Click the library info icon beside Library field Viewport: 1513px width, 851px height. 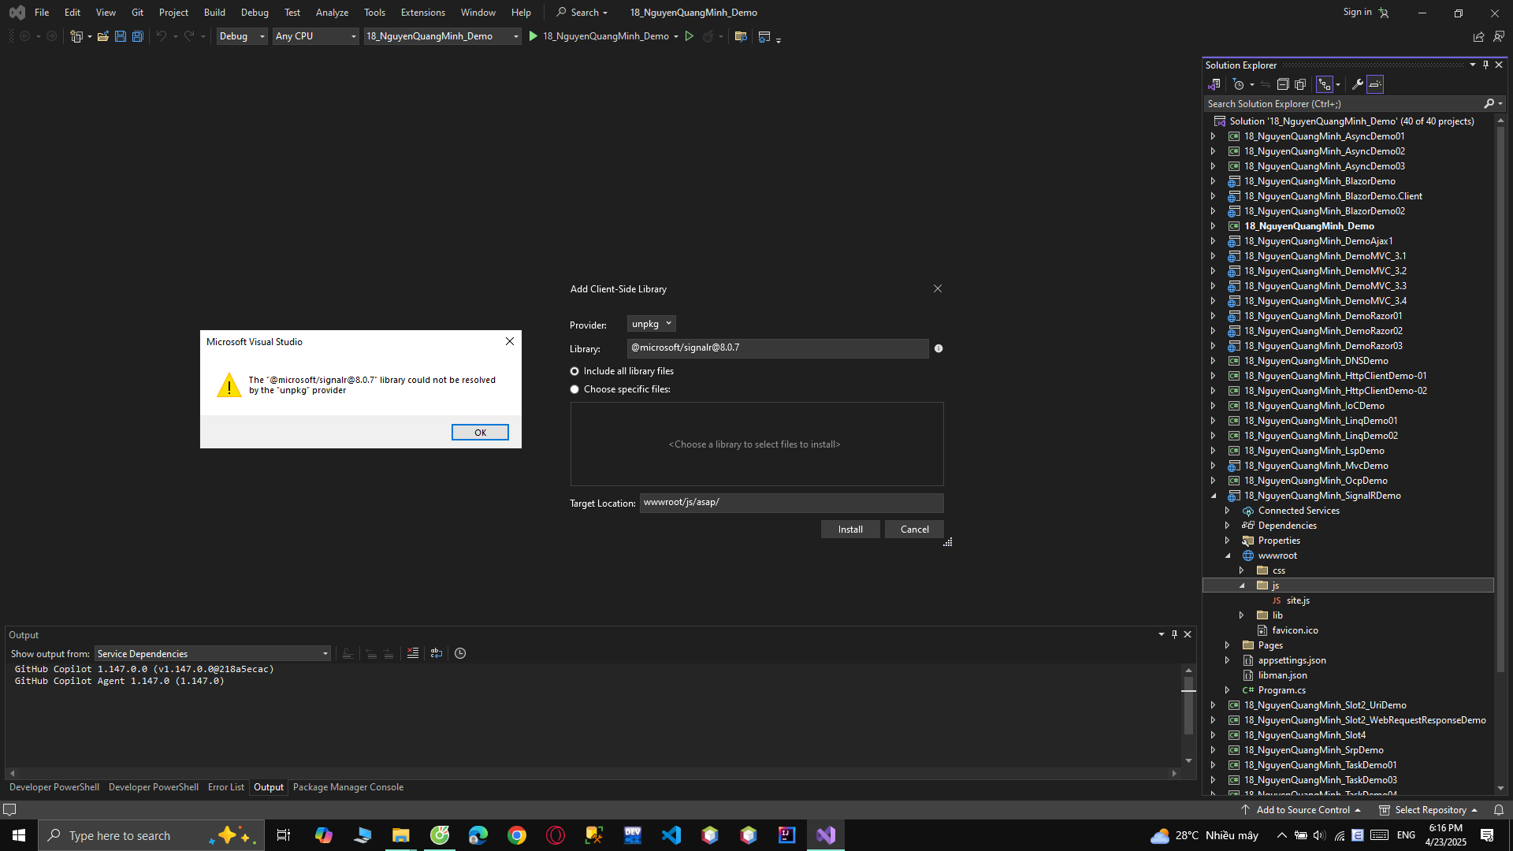(x=939, y=348)
